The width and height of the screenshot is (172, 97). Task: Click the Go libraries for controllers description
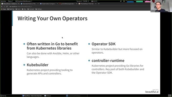pos(118,69)
